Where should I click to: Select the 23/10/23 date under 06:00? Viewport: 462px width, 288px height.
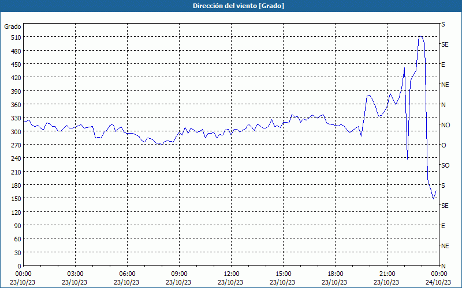[126, 282]
